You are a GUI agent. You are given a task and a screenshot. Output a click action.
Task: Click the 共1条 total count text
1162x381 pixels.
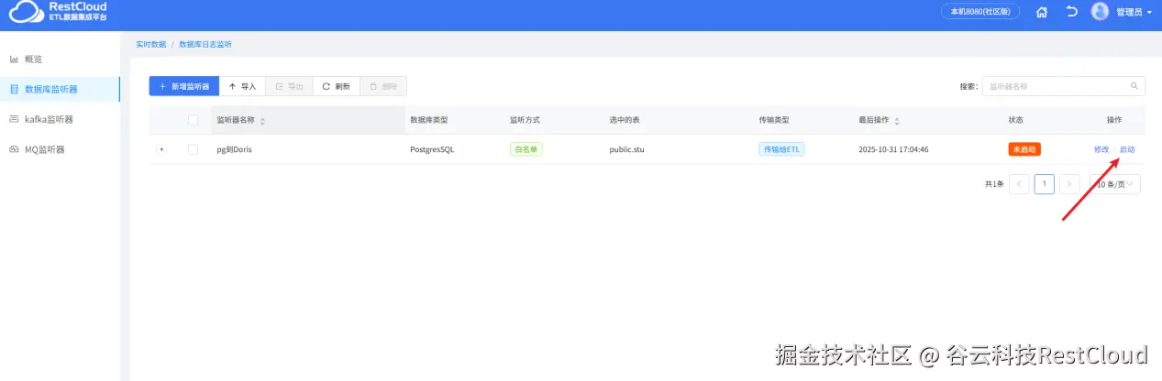(994, 184)
